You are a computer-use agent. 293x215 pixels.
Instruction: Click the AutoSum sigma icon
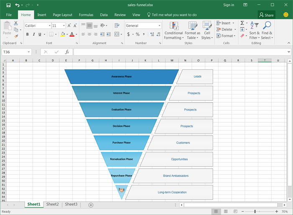pos(242,23)
